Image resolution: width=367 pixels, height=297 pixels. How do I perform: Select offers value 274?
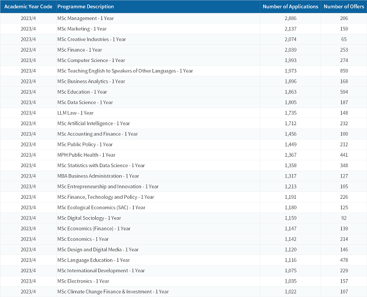[x=344, y=60]
